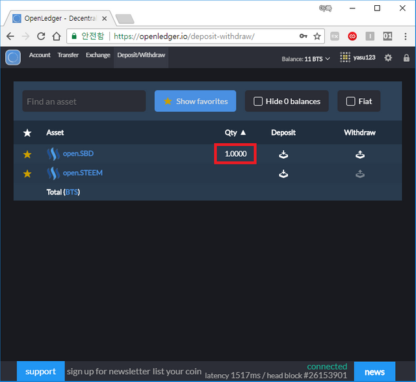416x382 pixels.
Task: Open the settings gear icon
Action: (x=388, y=58)
